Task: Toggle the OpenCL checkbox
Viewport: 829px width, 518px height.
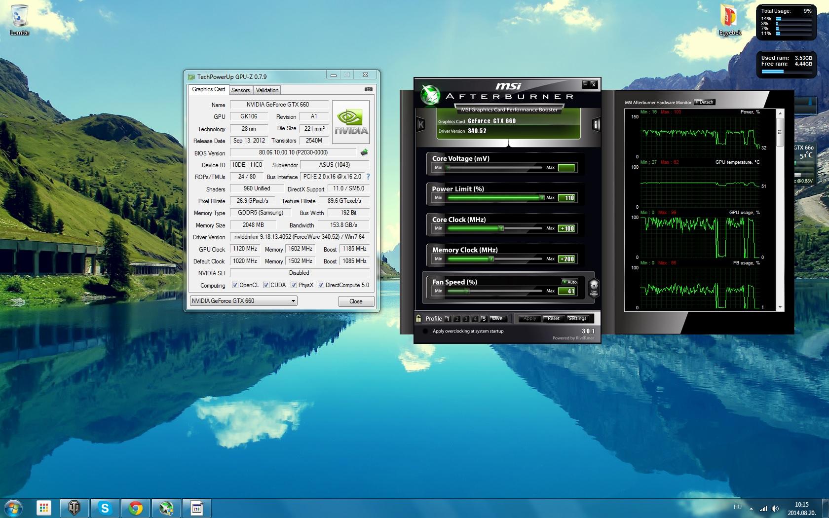Action: (235, 285)
